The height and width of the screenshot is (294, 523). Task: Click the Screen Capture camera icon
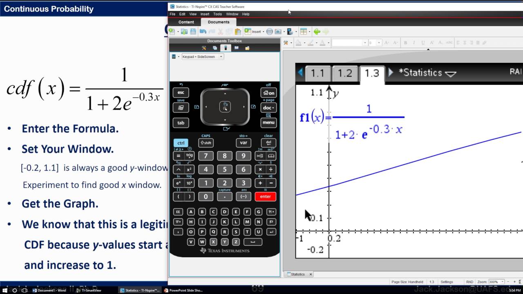pyautogui.click(x=278, y=31)
